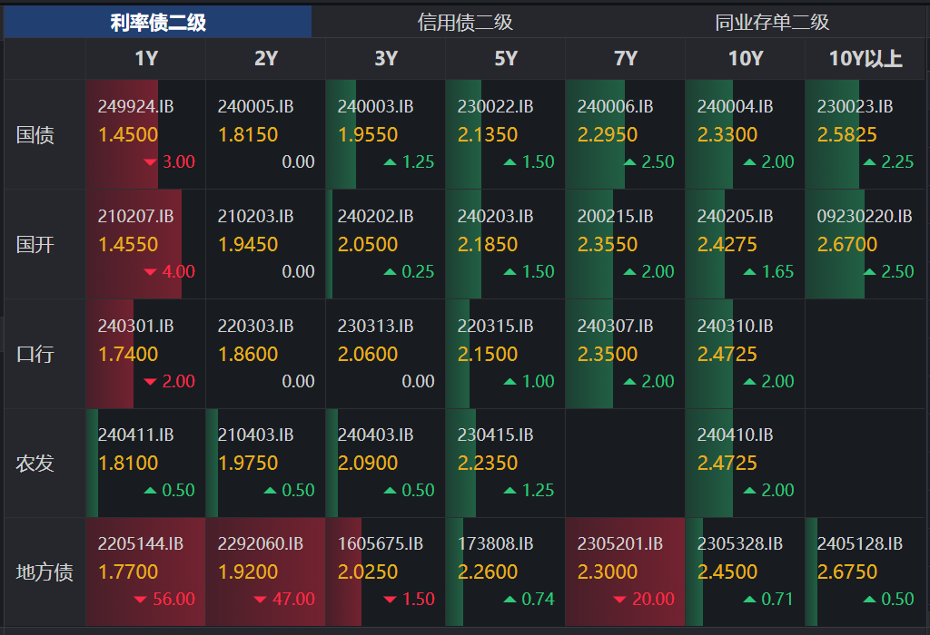Click the 2.2350 yield for 230415.IB
Image resolution: width=930 pixels, height=635 pixels.
(x=488, y=463)
